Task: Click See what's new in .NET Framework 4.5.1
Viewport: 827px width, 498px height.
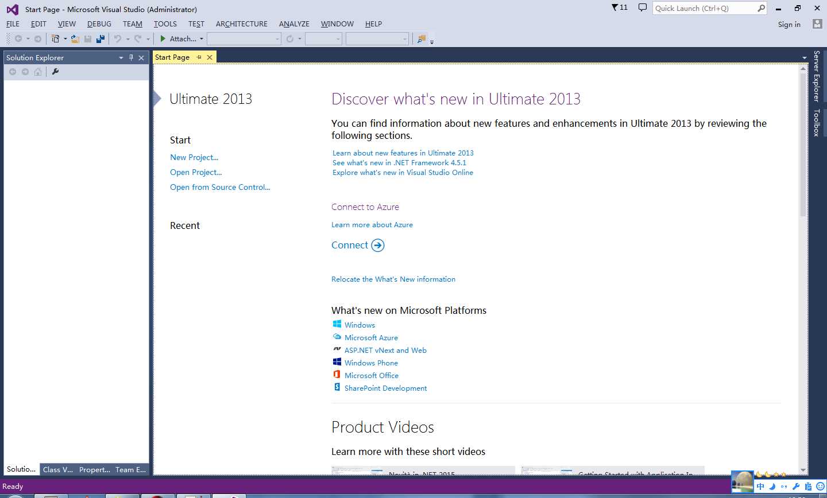Action: pos(399,162)
